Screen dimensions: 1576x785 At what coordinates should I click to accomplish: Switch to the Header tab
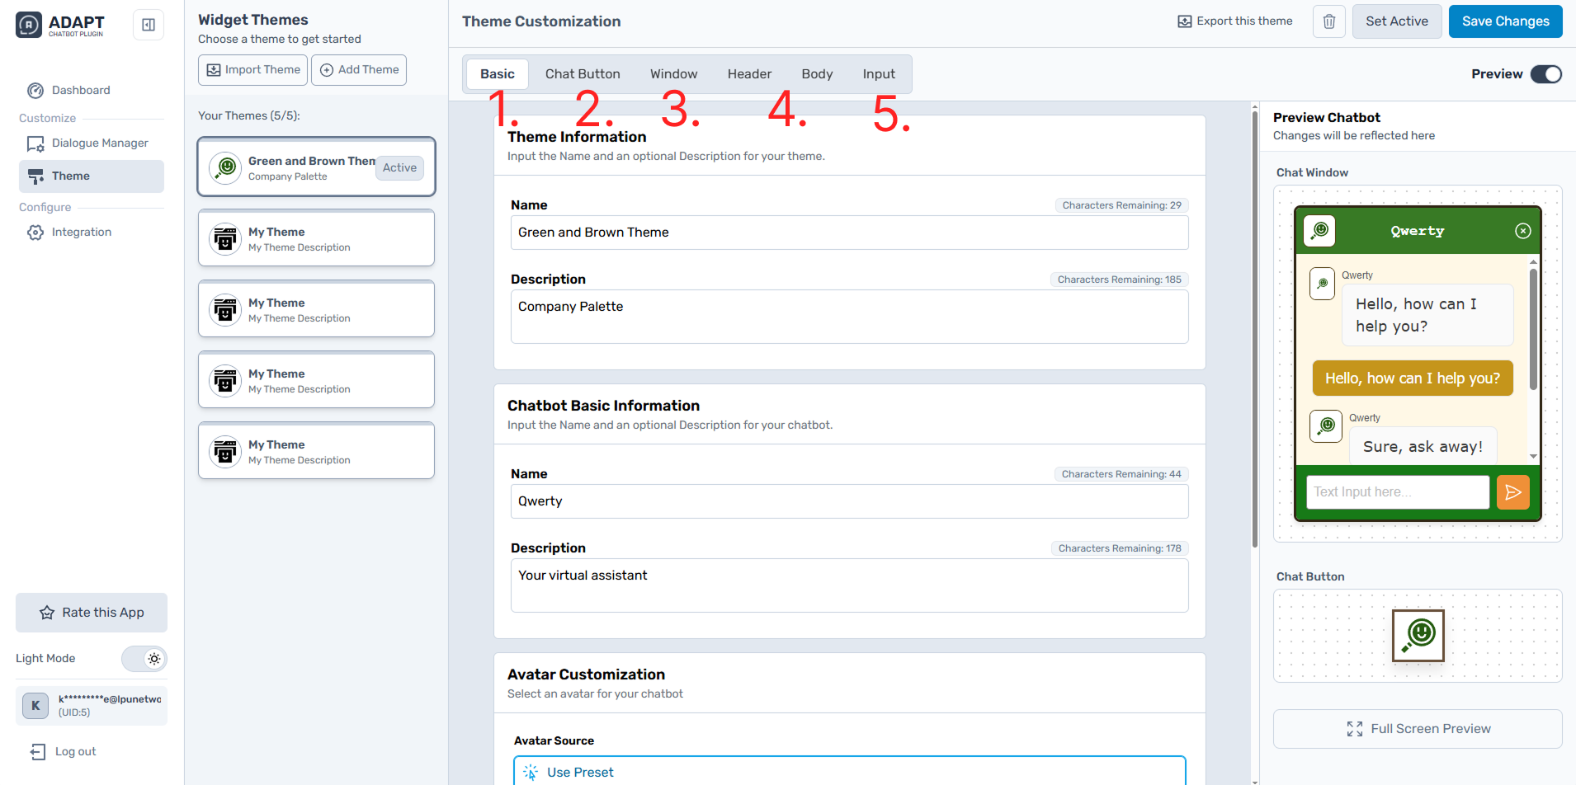[x=749, y=74]
